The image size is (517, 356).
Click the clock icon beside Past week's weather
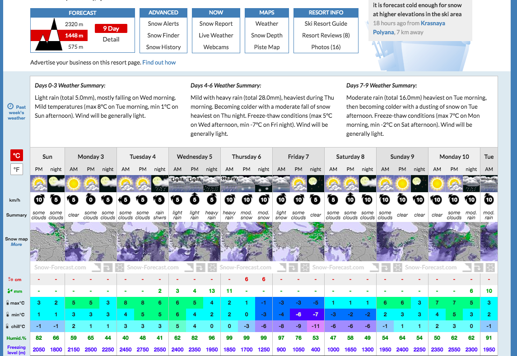point(10,106)
